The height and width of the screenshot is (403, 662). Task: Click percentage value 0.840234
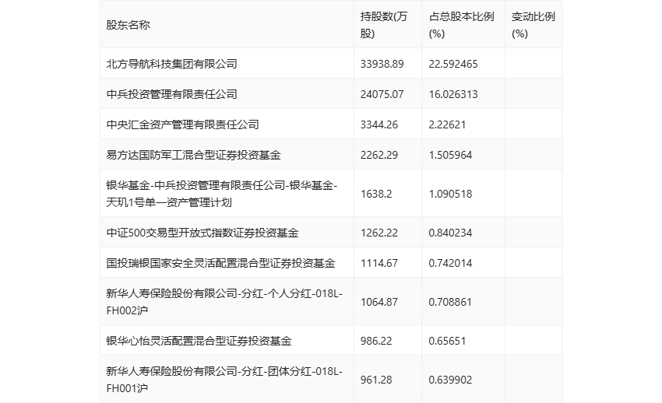point(450,233)
